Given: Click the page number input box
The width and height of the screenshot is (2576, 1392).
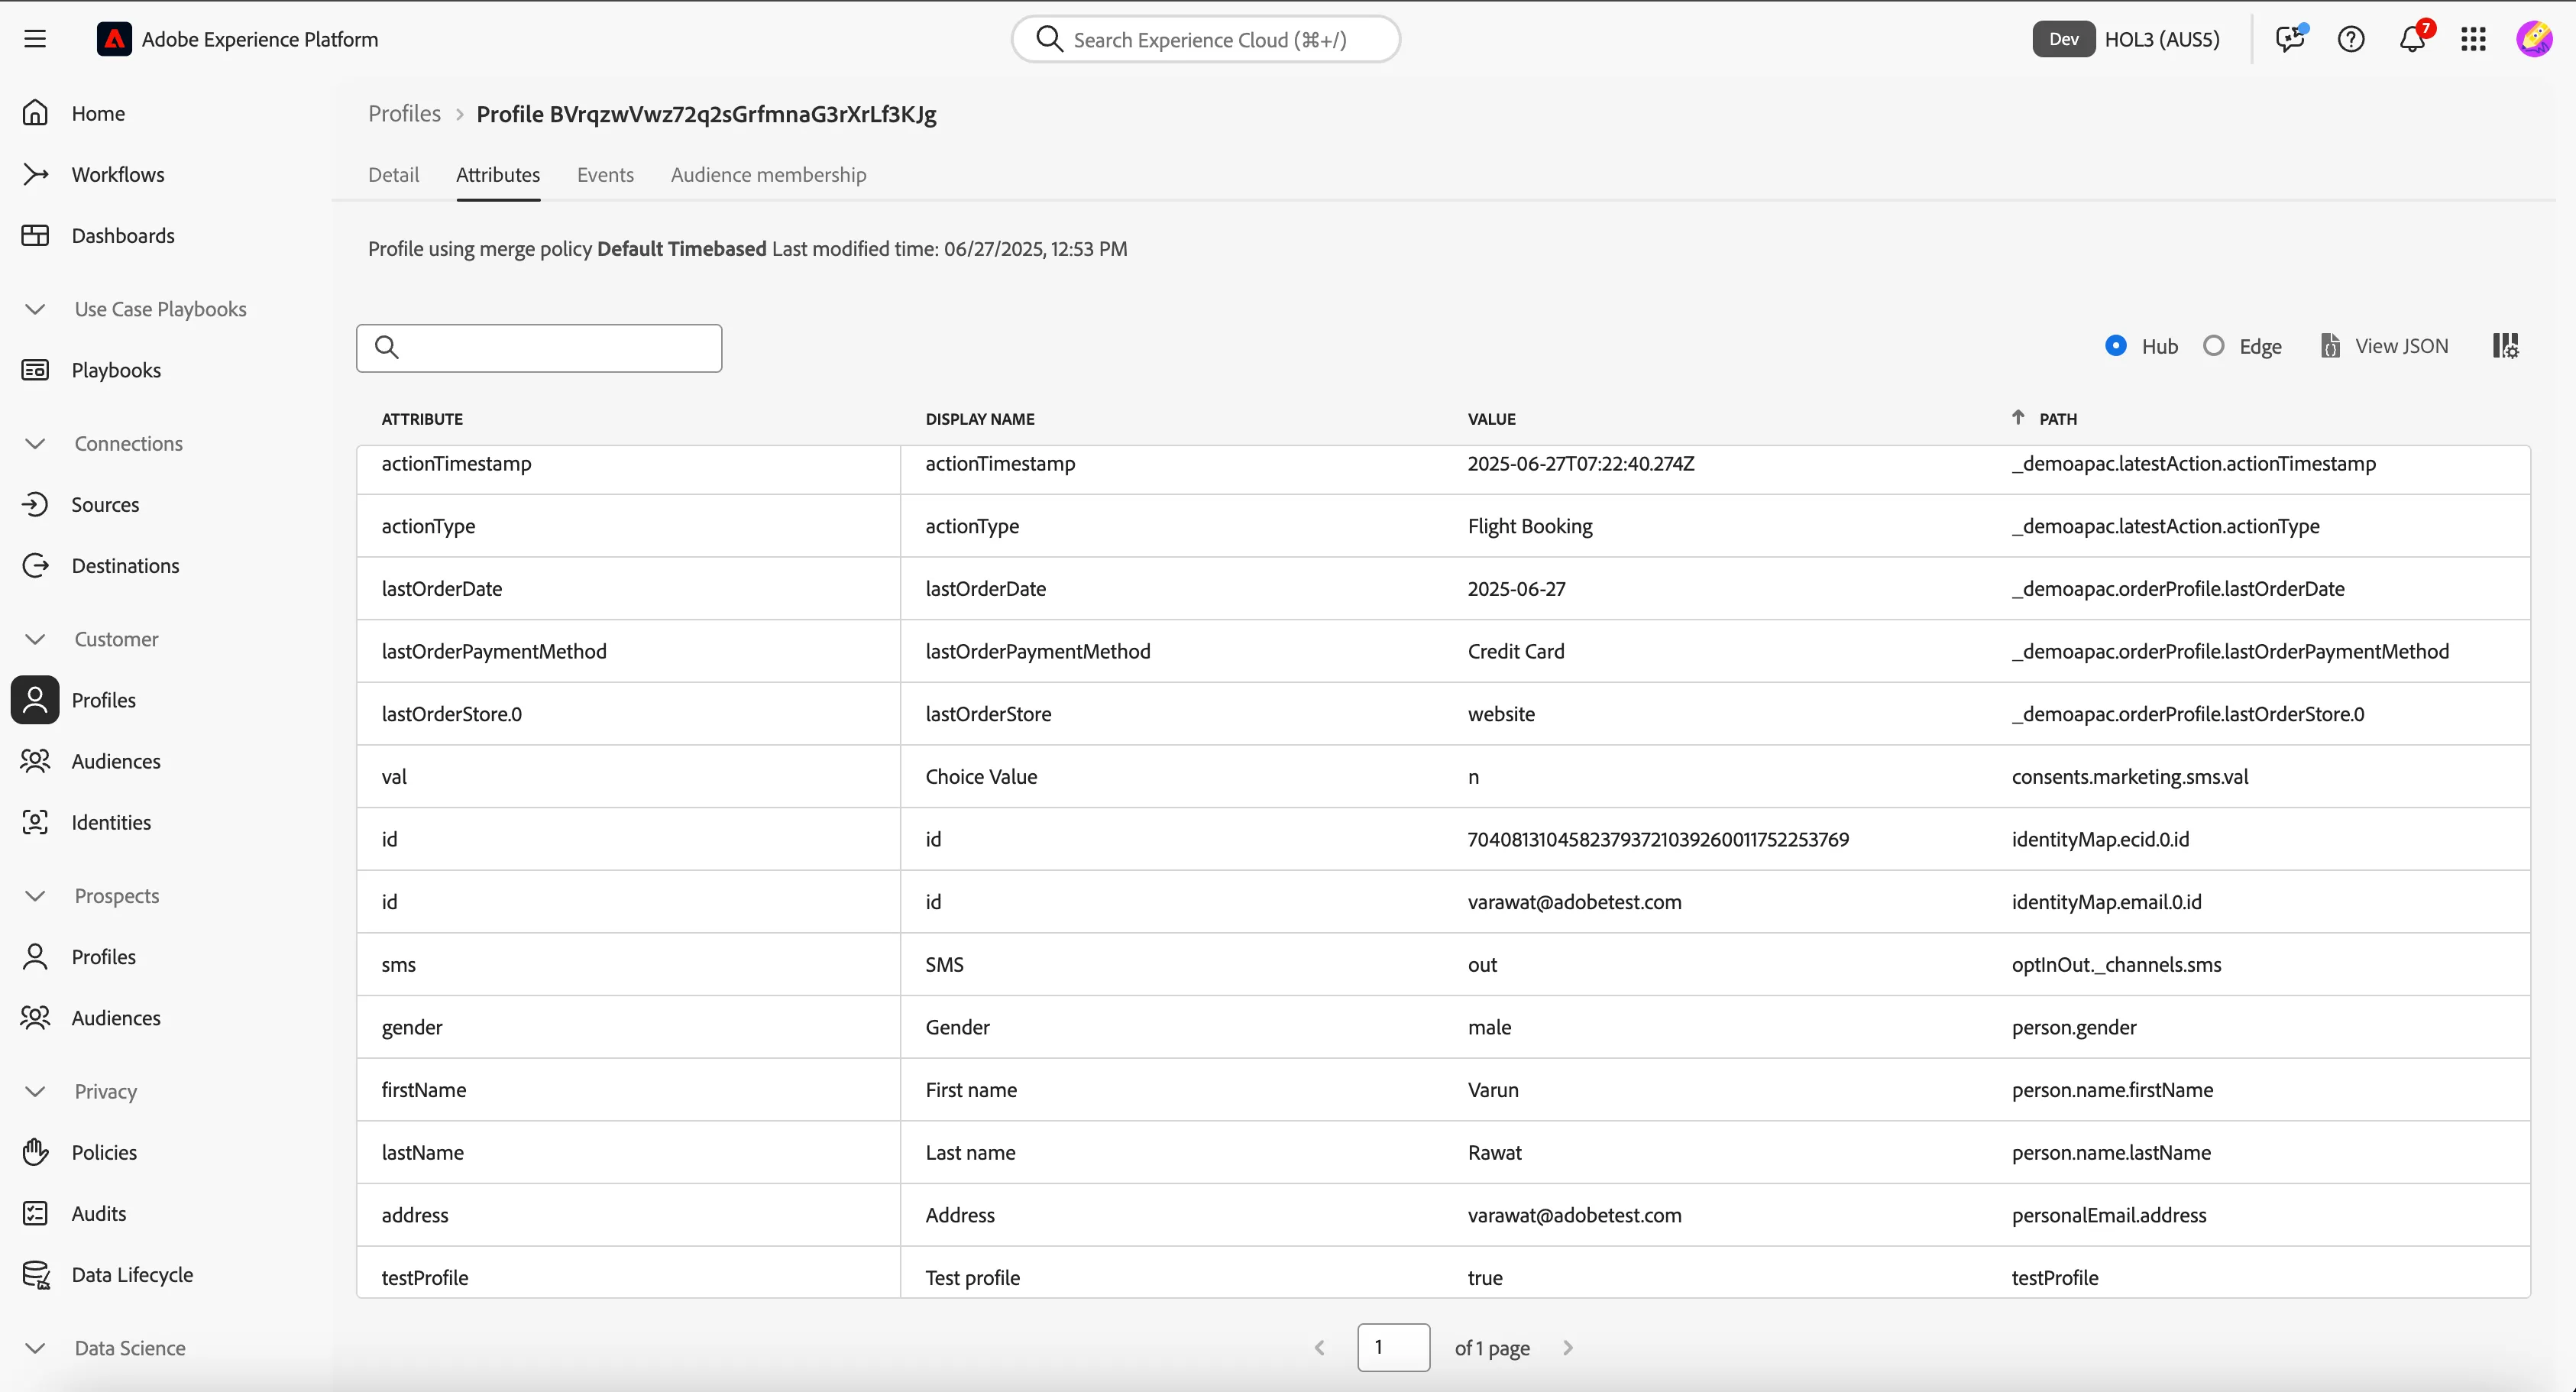Looking at the screenshot, I should pyautogui.click(x=1393, y=1347).
